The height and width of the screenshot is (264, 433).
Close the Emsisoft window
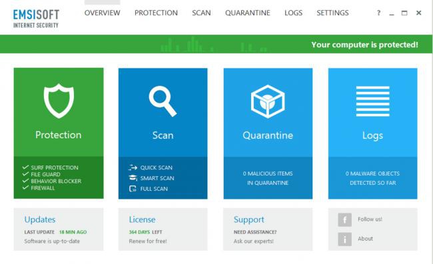tap(418, 13)
